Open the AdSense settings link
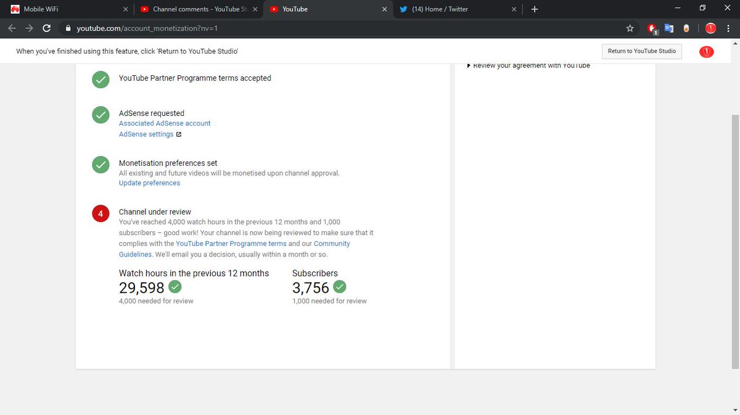 tap(146, 134)
